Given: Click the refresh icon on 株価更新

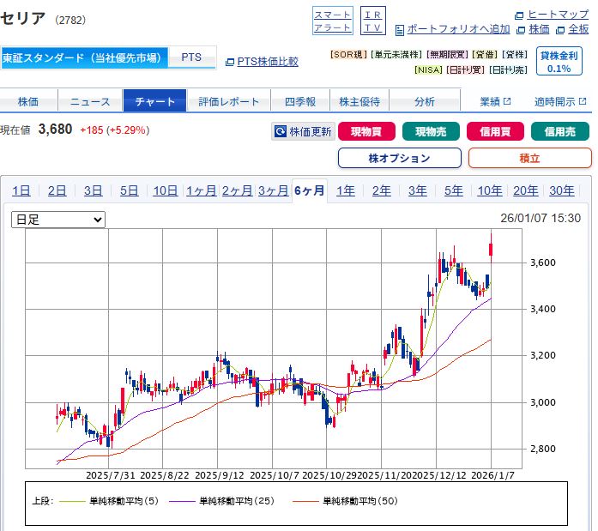Looking at the screenshot, I should click(280, 132).
